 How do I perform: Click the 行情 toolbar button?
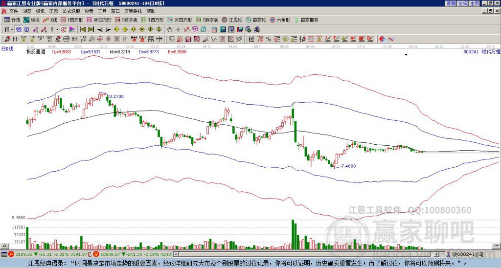[12, 20]
